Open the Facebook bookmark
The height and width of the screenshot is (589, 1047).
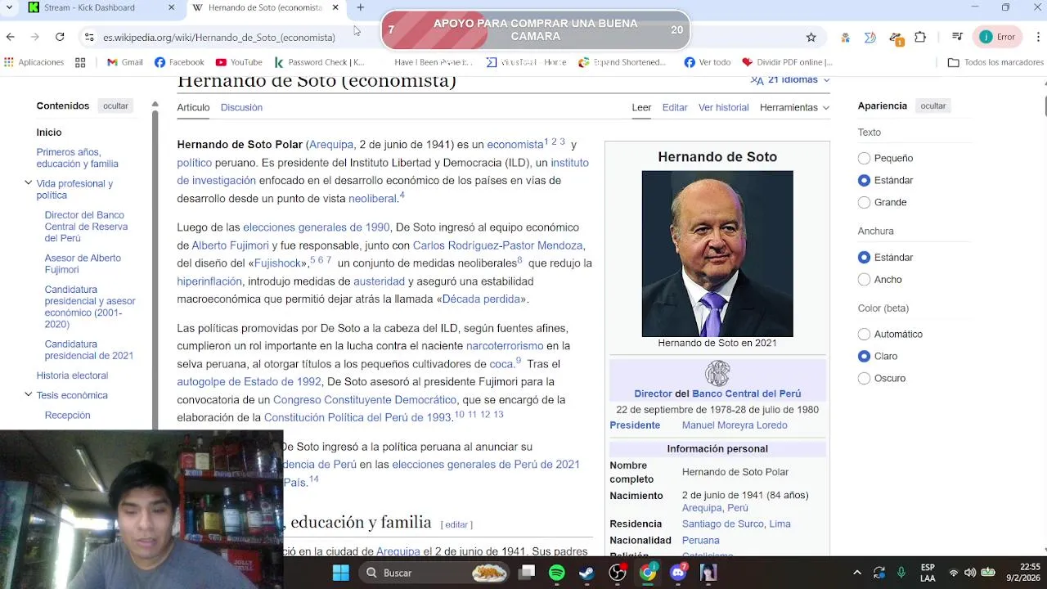179,62
